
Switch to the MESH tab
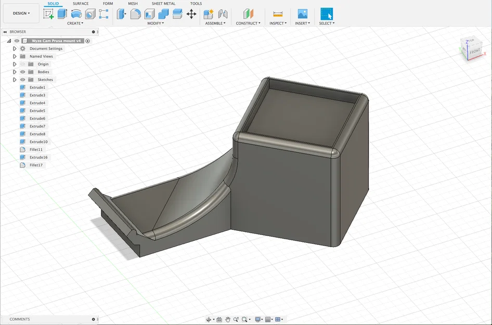133,4
